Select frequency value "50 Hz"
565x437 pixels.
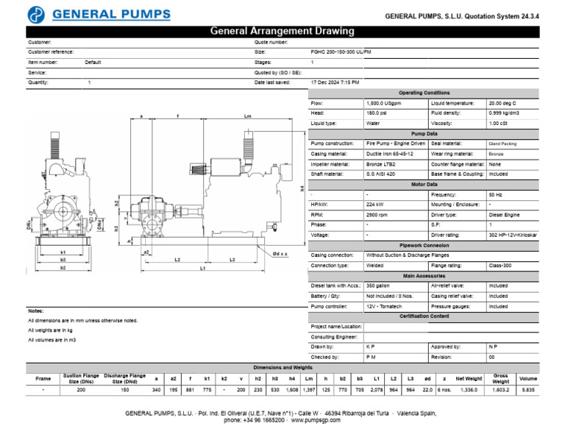[x=495, y=195]
